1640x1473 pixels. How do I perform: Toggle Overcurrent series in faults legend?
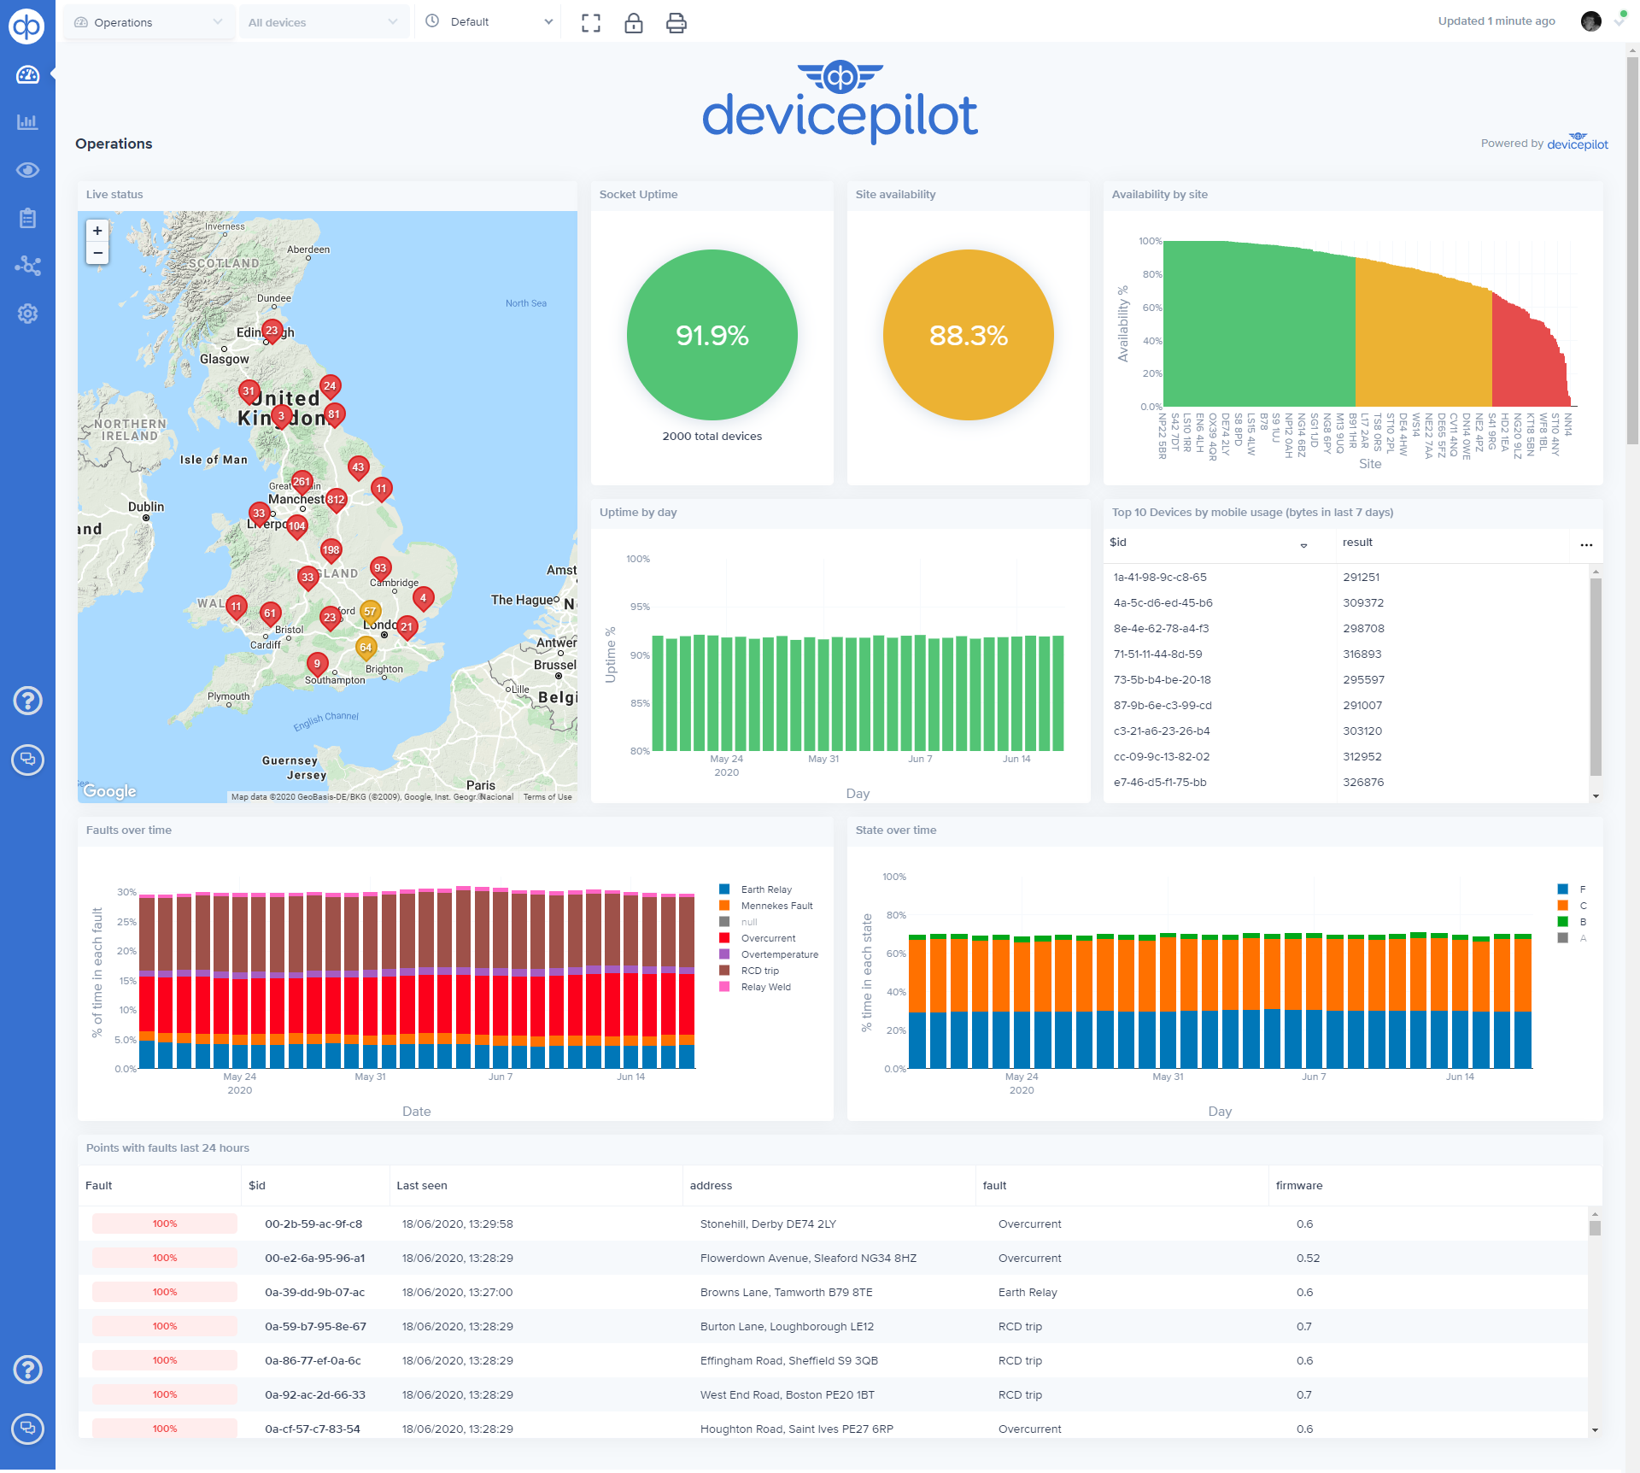pos(758,938)
